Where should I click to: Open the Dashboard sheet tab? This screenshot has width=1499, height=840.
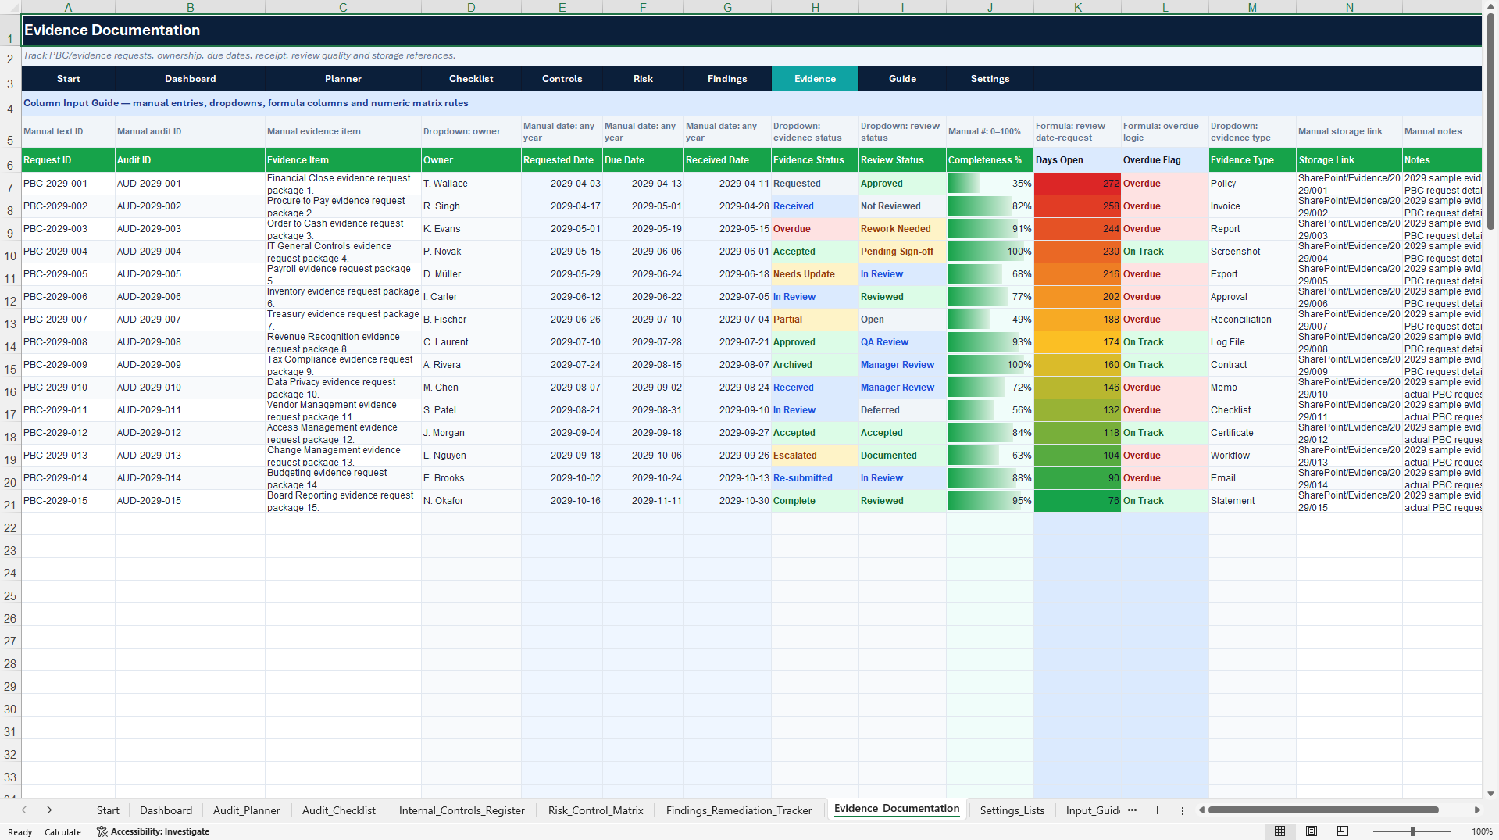[166, 810]
